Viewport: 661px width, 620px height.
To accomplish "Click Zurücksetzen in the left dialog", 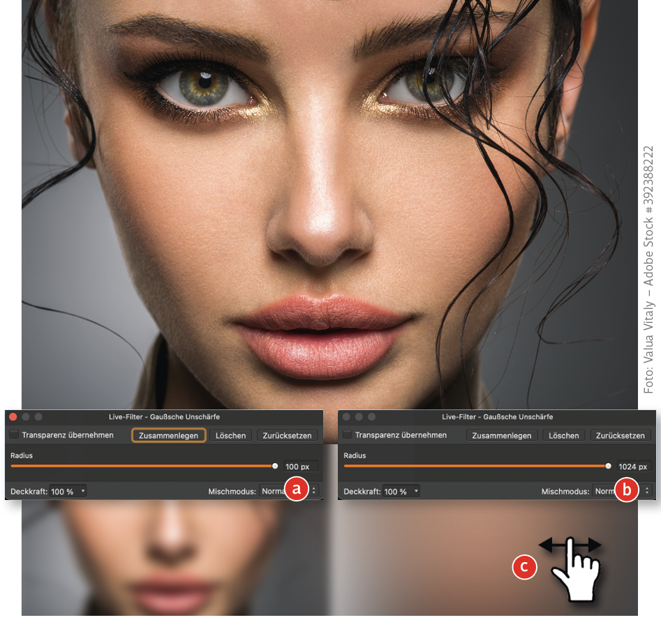I will click(x=287, y=435).
